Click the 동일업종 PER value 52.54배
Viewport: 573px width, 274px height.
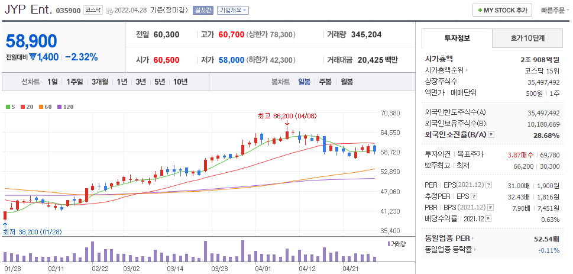pos(547,239)
